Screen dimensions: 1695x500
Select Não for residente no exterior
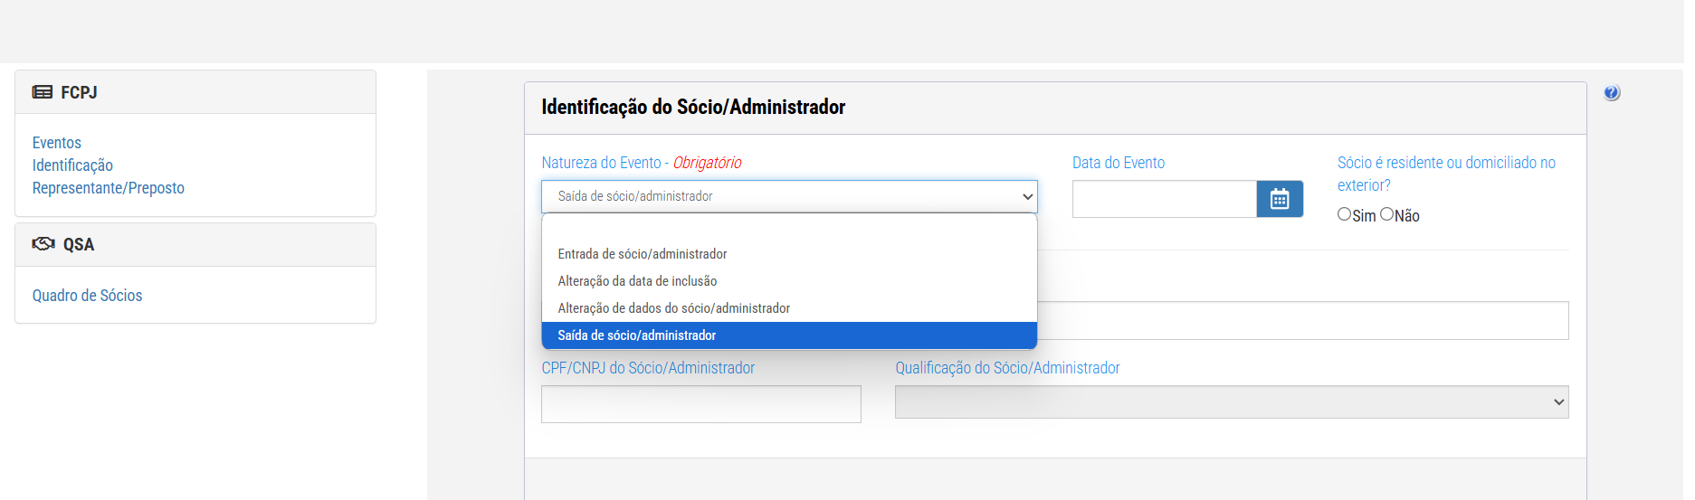click(x=1386, y=214)
